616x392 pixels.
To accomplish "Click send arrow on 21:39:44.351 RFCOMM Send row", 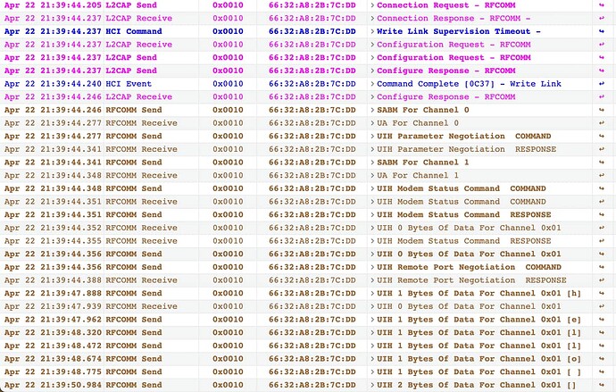I will 602,214.
